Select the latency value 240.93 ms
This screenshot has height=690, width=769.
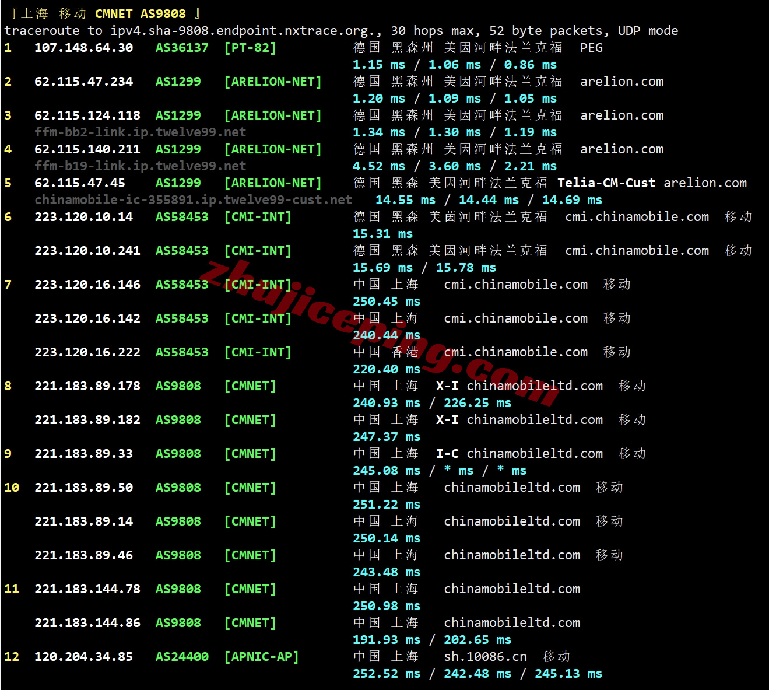pyautogui.click(x=387, y=403)
